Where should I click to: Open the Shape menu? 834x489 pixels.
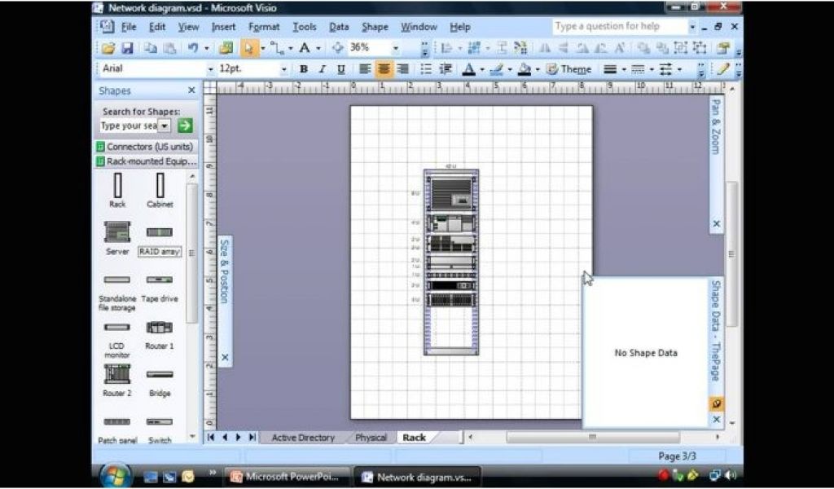[375, 27]
